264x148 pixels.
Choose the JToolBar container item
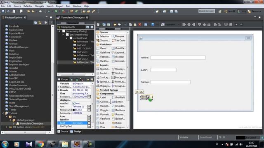click(118, 57)
